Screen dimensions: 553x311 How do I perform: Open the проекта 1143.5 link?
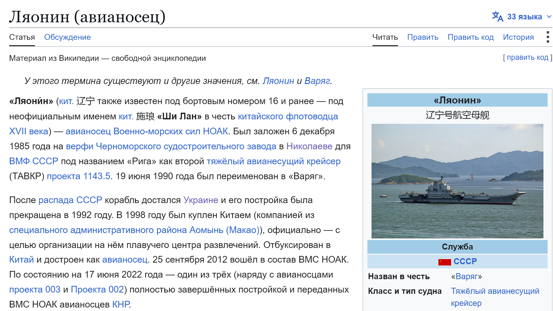(x=79, y=176)
